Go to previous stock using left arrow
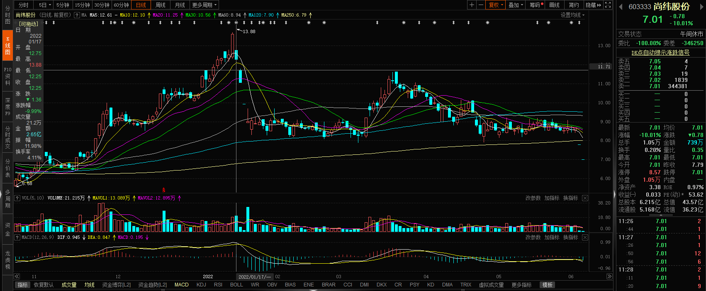The height and width of the screenshot is (291, 706). coord(621,7)
